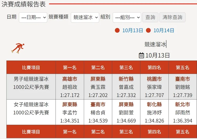Open the 組別 group dropdown
The image size is (197, 139).
127,17
